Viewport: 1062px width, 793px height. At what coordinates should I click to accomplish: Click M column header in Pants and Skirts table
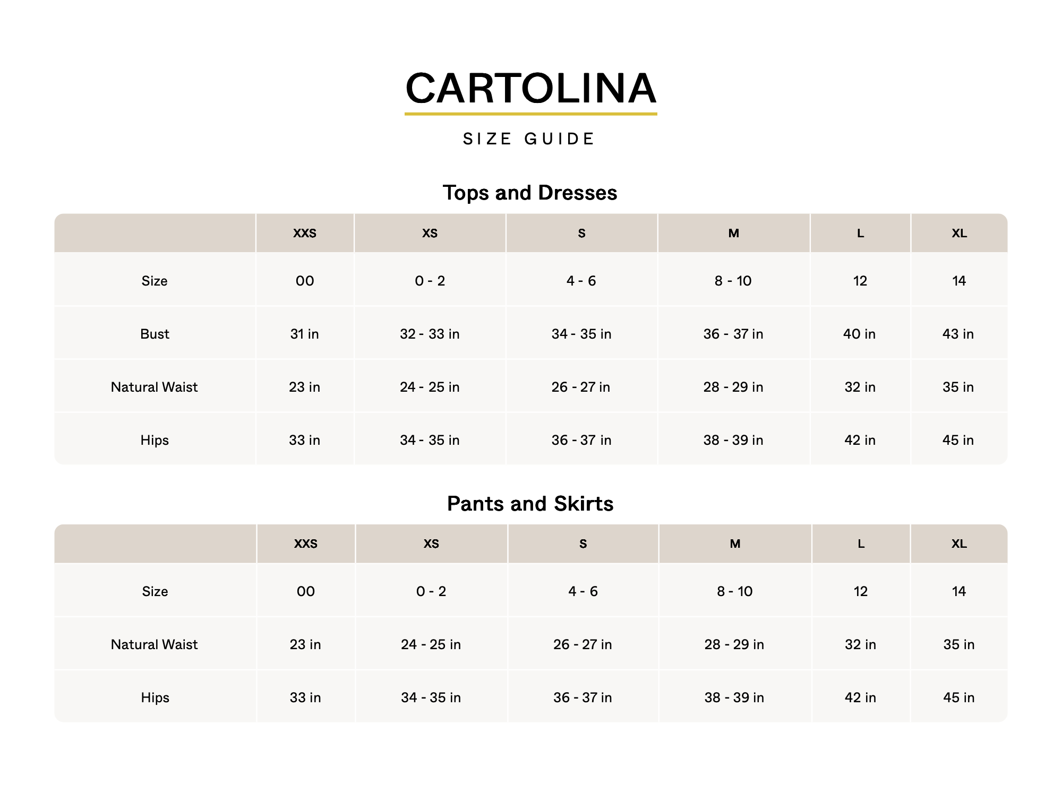tap(735, 544)
